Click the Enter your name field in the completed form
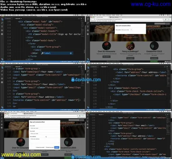Viewport: 172px width, 159px height. [44, 128]
